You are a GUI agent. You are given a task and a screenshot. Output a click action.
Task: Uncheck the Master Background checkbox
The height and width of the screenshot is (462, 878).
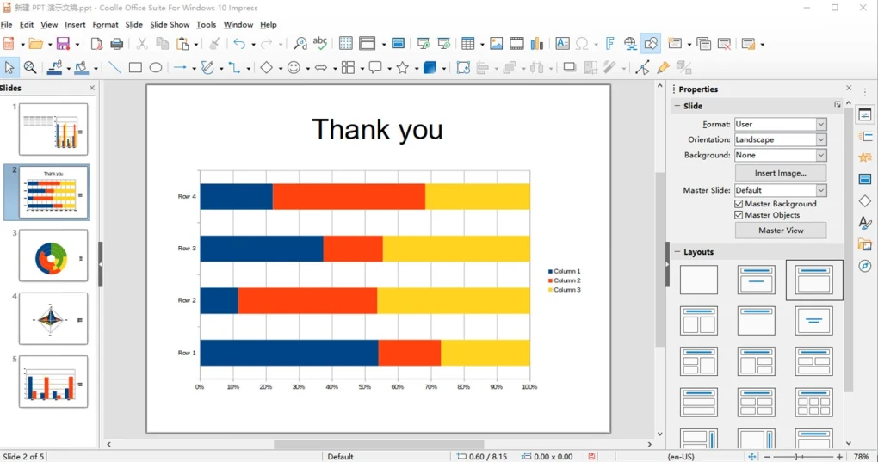739,204
